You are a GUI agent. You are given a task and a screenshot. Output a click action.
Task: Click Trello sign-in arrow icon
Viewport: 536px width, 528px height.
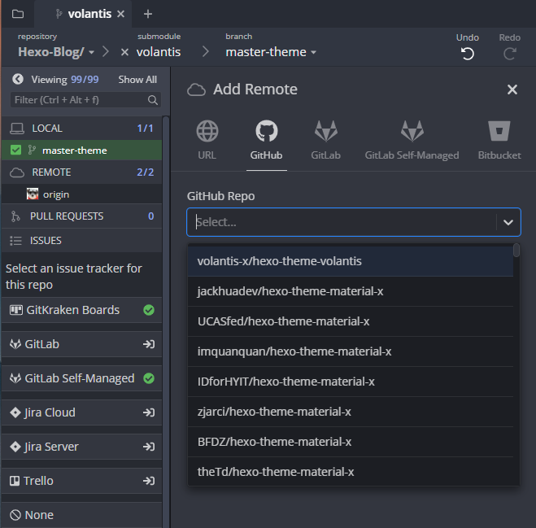click(x=149, y=481)
